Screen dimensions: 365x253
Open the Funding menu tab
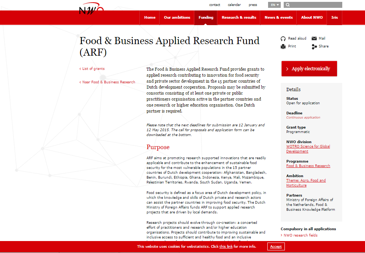[x=206, y=18]
